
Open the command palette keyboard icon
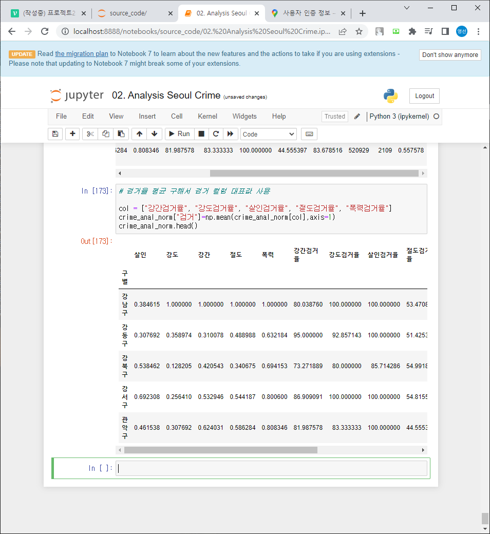309,134
